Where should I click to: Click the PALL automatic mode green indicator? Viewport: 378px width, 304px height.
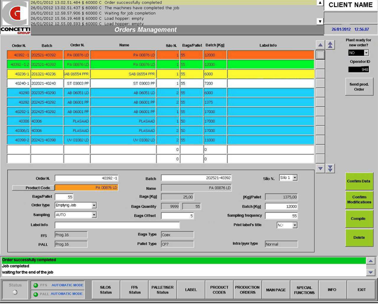[x=36, y=295]
